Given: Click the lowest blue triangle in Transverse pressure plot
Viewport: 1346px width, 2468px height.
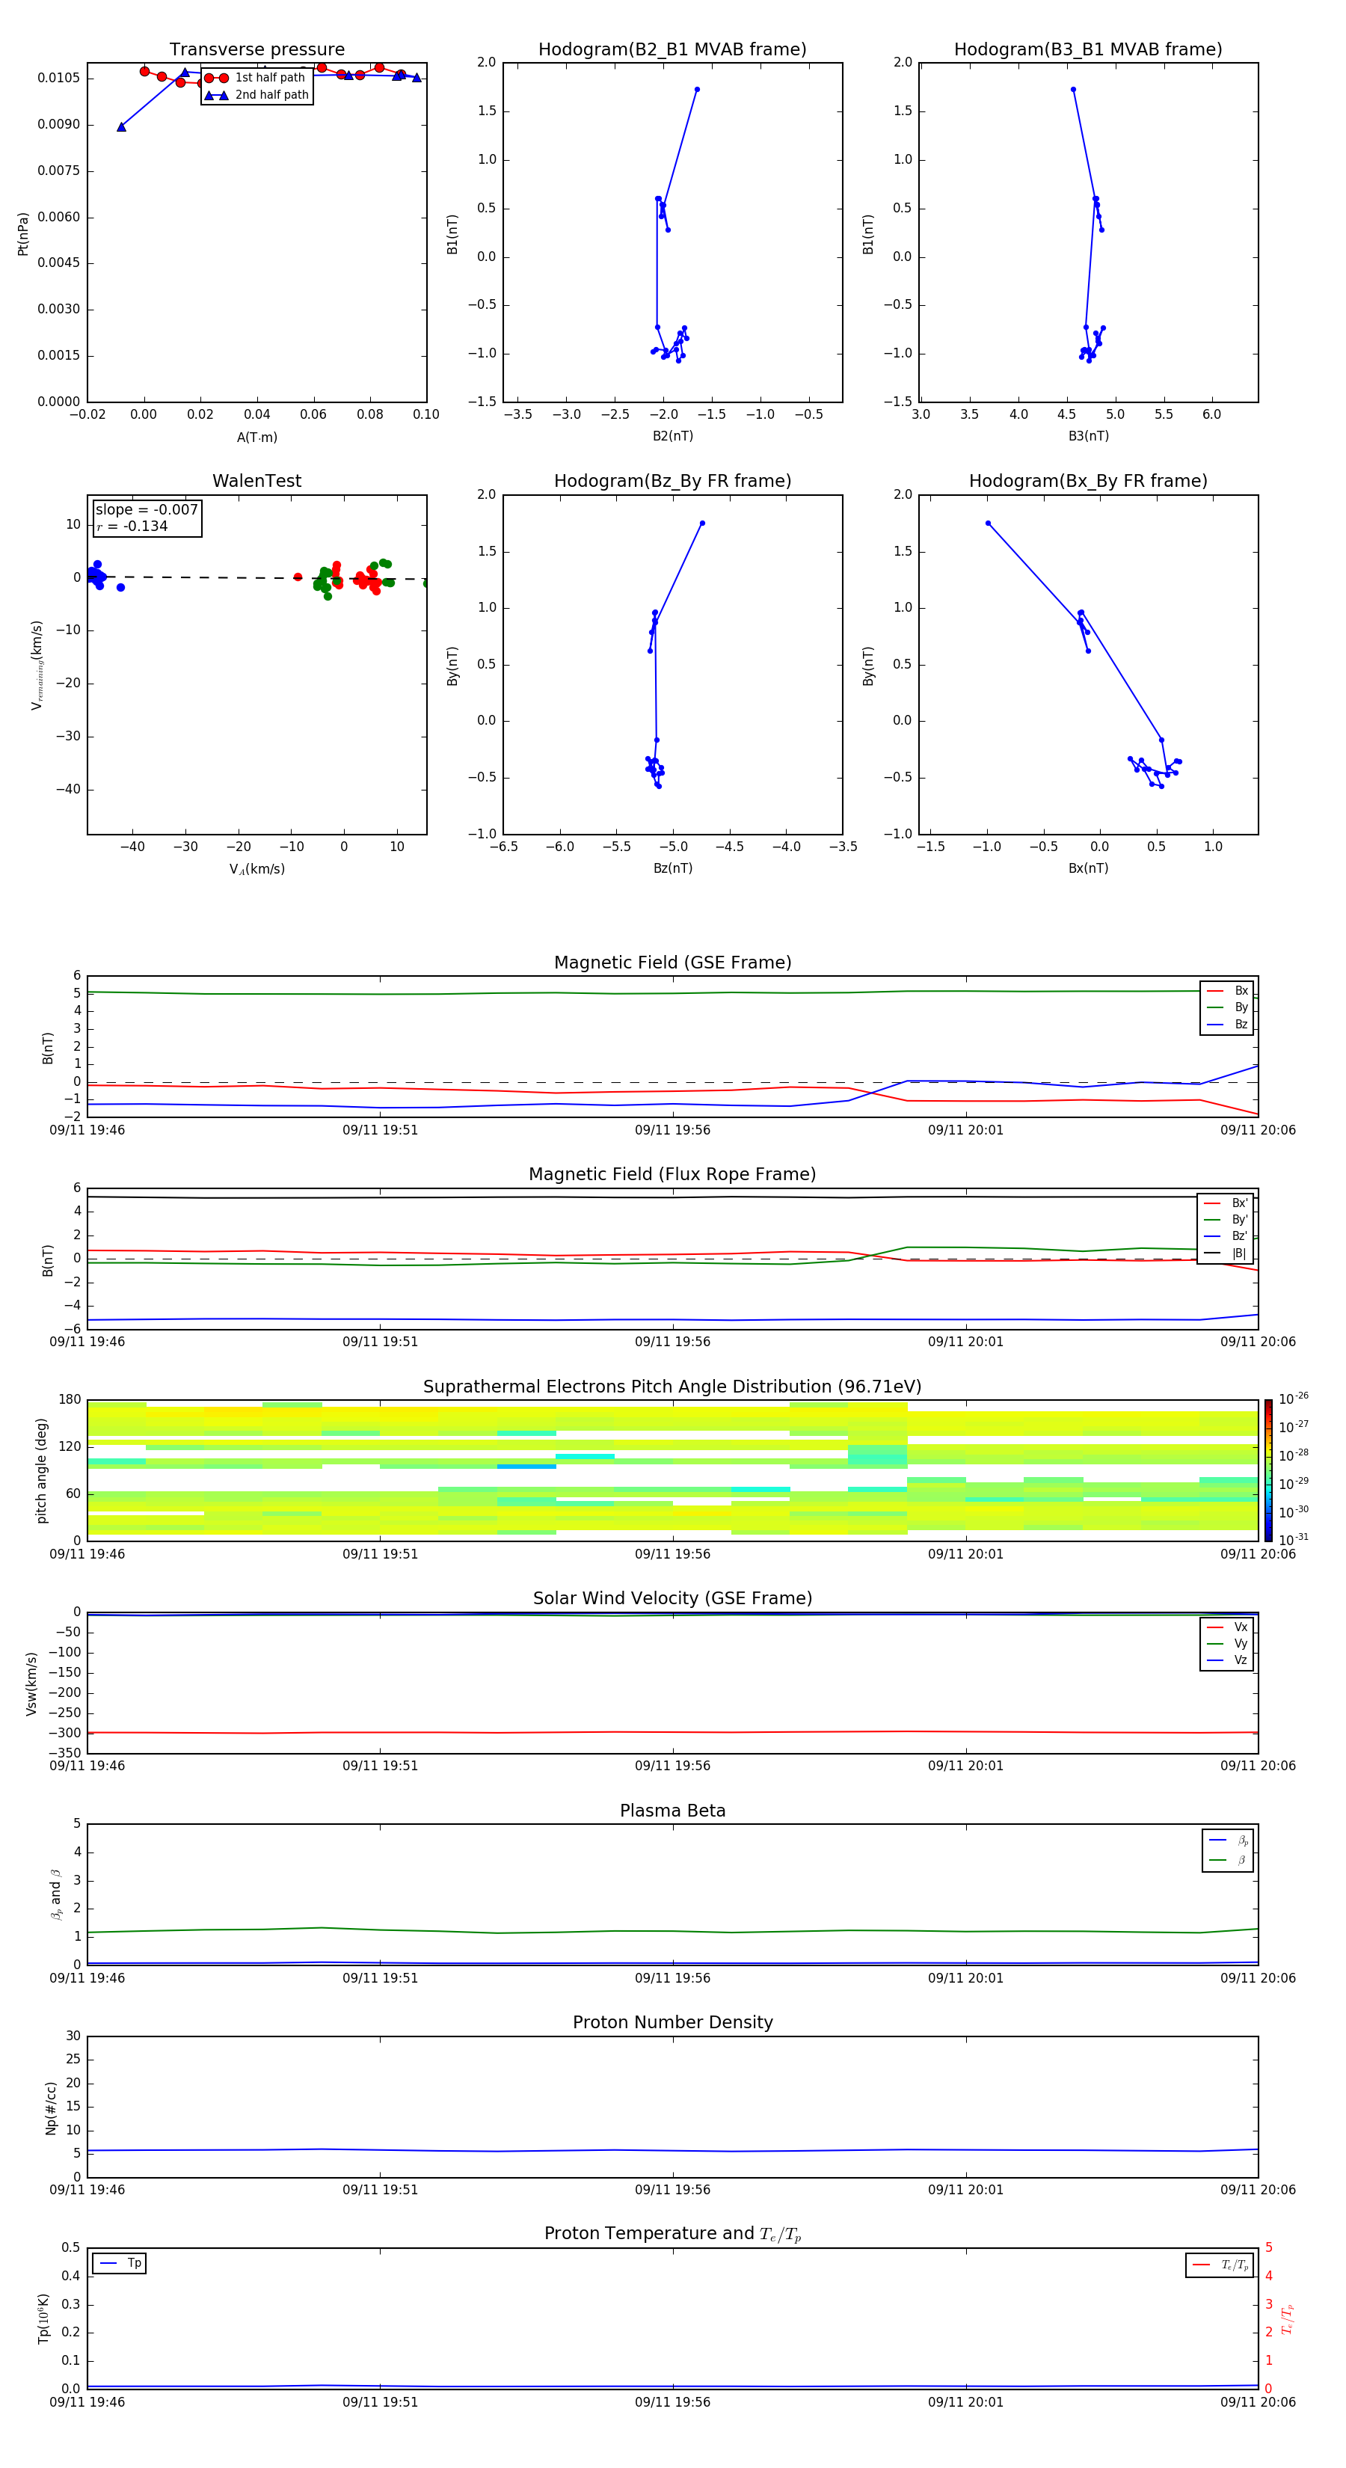Looking at the screenshot, I should click(122, 126).
